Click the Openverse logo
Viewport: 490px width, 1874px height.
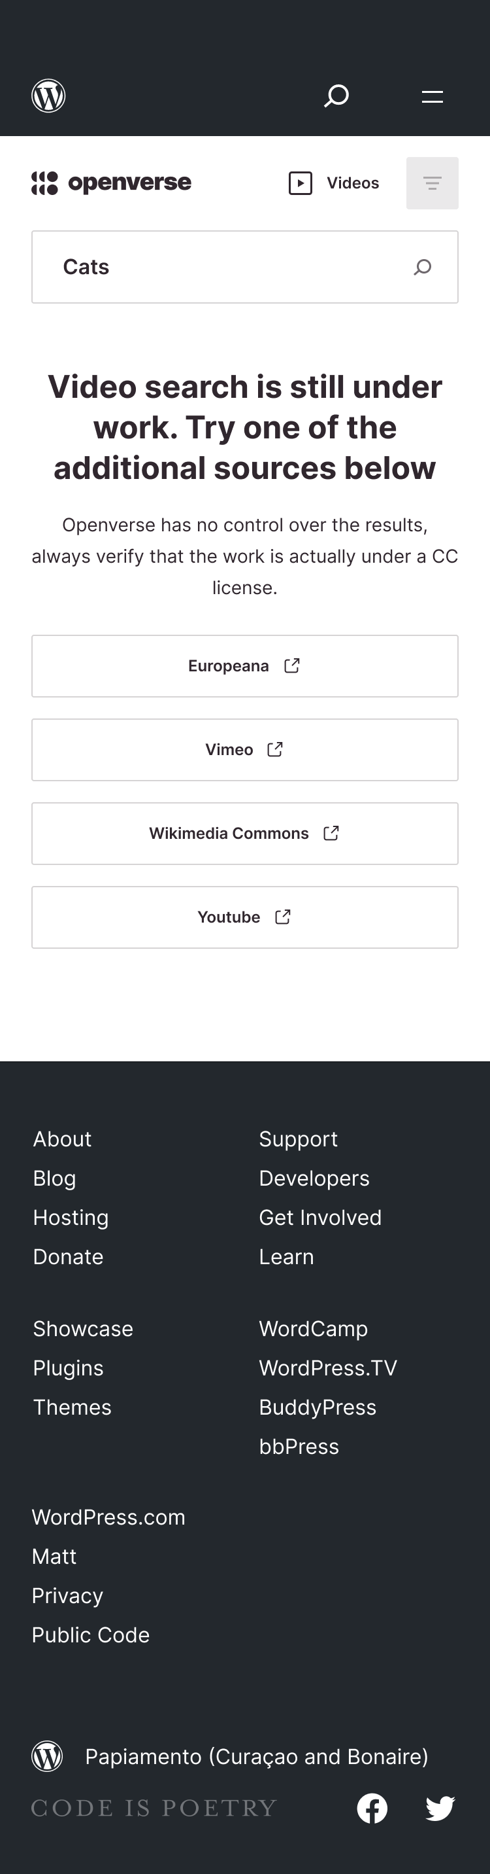click(x=111, y=183)
